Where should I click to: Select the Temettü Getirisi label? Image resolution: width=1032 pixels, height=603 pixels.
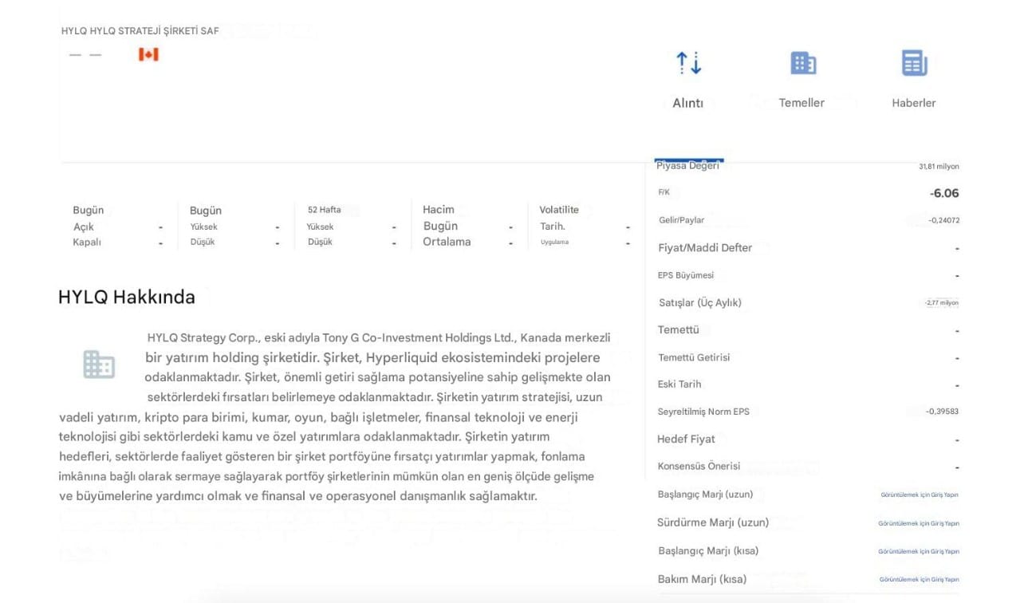(x=694, y=357)
